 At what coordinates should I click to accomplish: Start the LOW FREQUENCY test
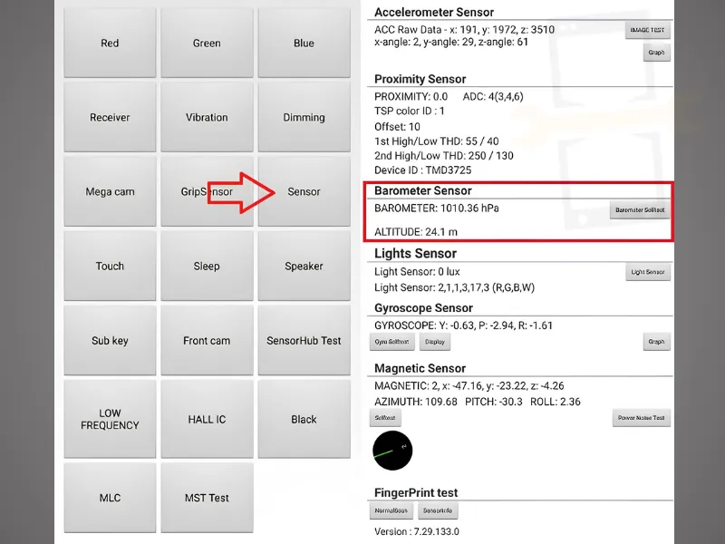click(110, 419)
